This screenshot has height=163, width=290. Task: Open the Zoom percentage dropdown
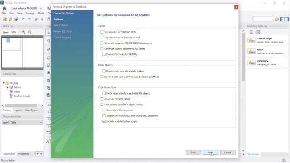(19, 32)
